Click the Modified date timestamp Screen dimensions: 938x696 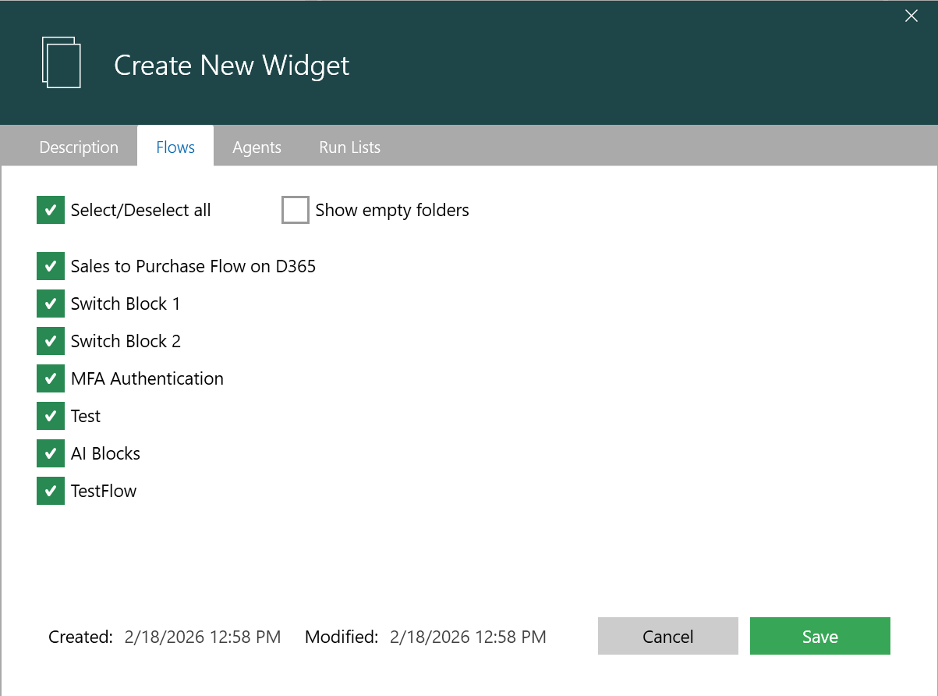tap(468, 637)
